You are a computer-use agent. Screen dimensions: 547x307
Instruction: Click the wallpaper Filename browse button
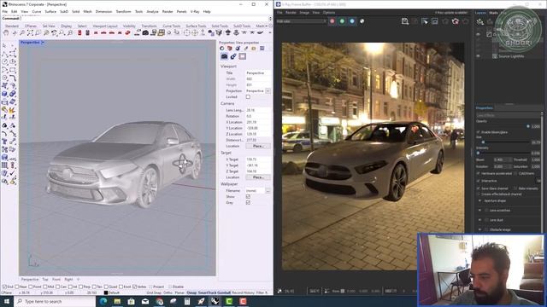click(268, 191)
